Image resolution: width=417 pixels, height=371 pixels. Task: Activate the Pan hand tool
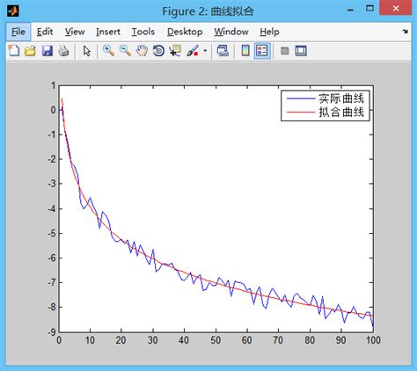(142, 51)
